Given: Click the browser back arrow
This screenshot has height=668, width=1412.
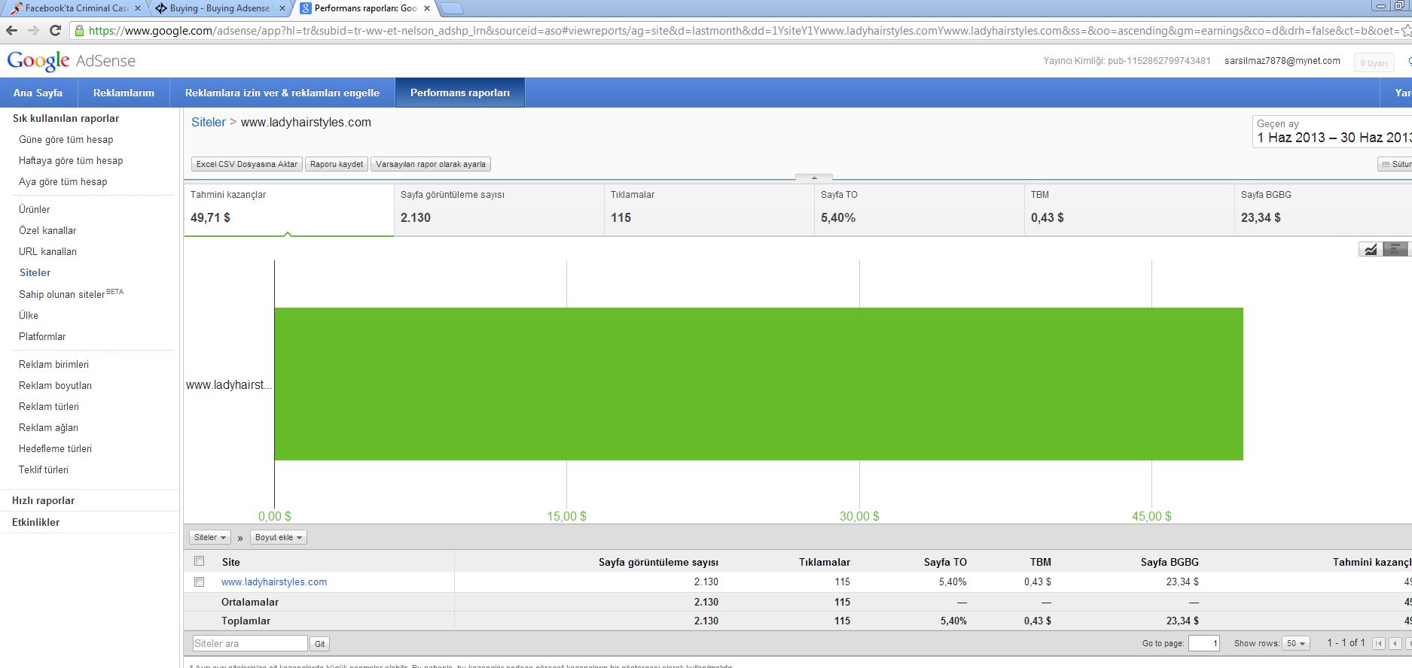Looking at the screenshot, I should pos(11,30).
